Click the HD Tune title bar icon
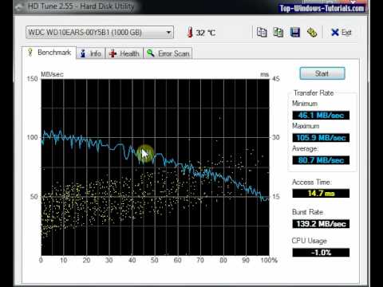 coord(19,7)
